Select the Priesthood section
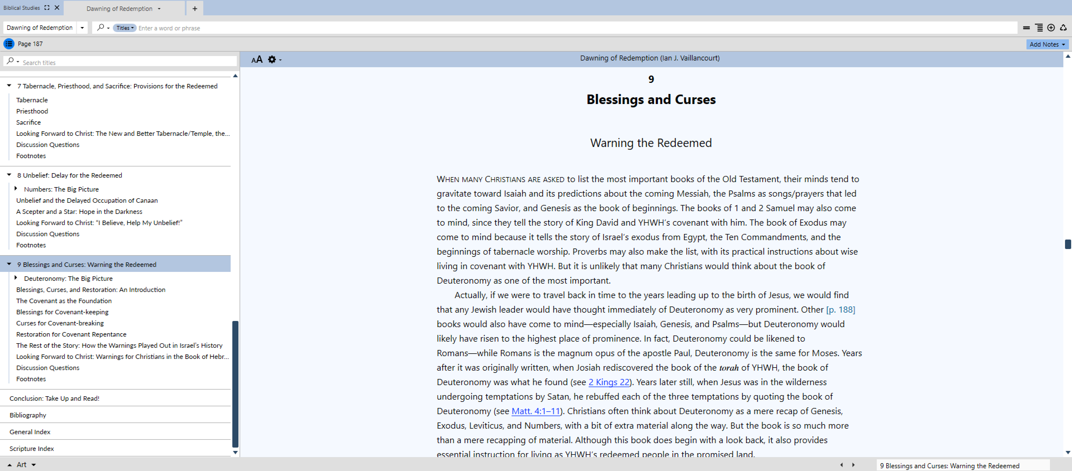1072x471 pixels. pos(32,112)
